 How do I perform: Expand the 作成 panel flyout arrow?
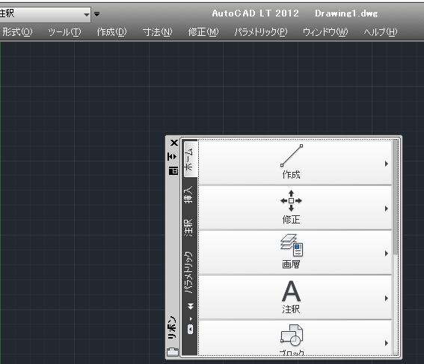(x=387, y=164)
